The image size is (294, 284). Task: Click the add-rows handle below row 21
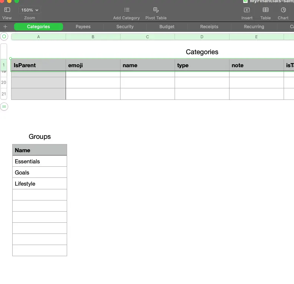[x=4, y=107]
